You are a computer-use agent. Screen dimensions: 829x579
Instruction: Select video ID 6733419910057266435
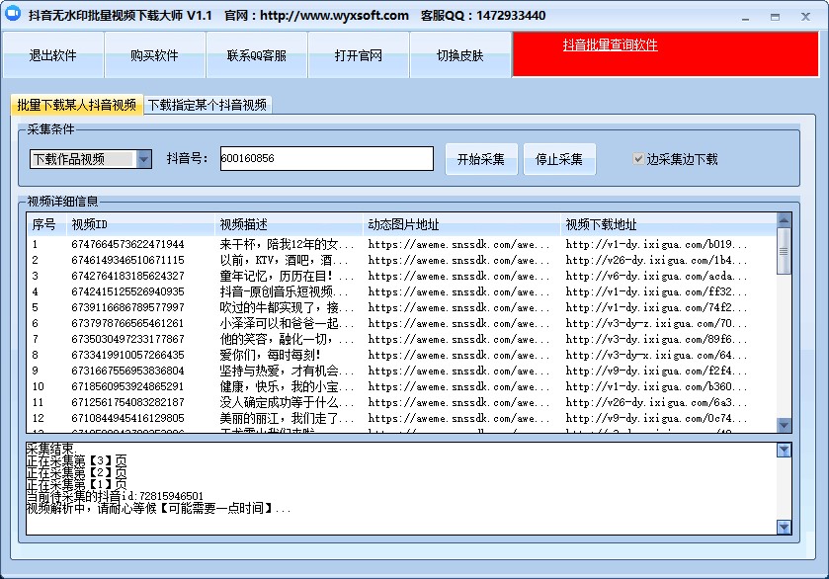tap(127, 355)
